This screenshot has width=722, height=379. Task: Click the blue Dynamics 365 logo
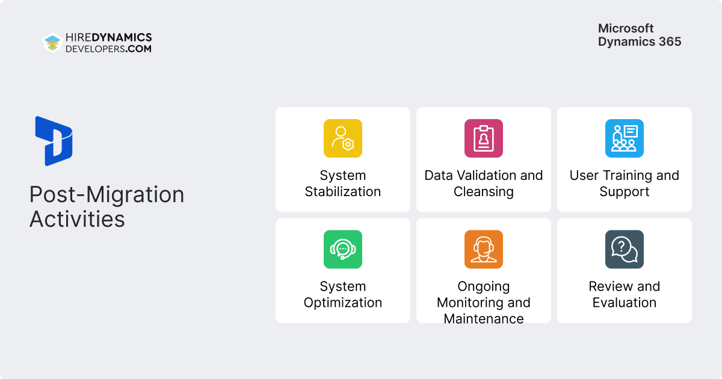54,141
